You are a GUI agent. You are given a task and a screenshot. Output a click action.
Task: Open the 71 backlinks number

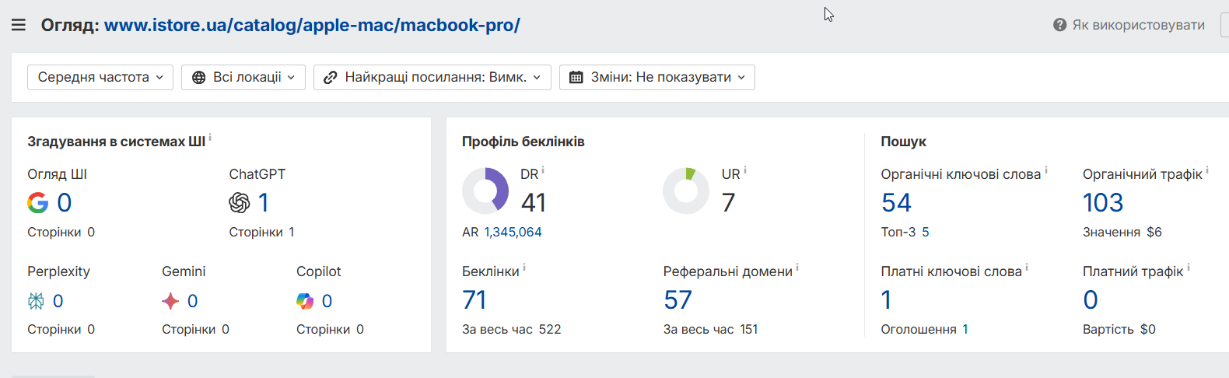[x=474, y=300]
